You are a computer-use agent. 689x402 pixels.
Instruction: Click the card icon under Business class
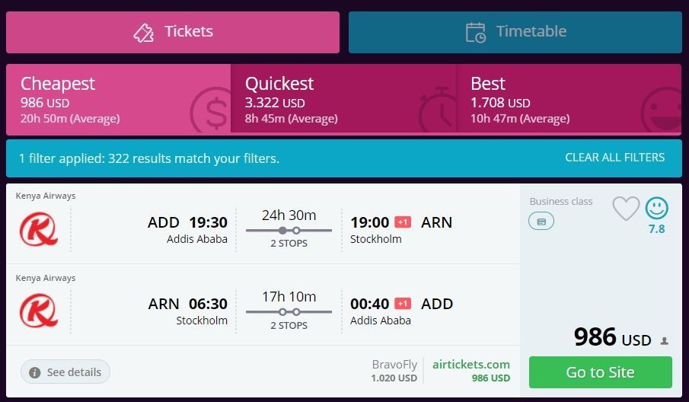(541, 221)
